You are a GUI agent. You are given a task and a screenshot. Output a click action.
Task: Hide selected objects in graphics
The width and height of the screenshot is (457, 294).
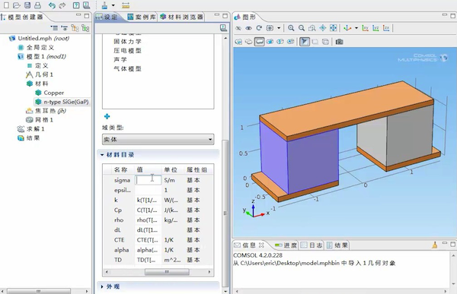238,28
